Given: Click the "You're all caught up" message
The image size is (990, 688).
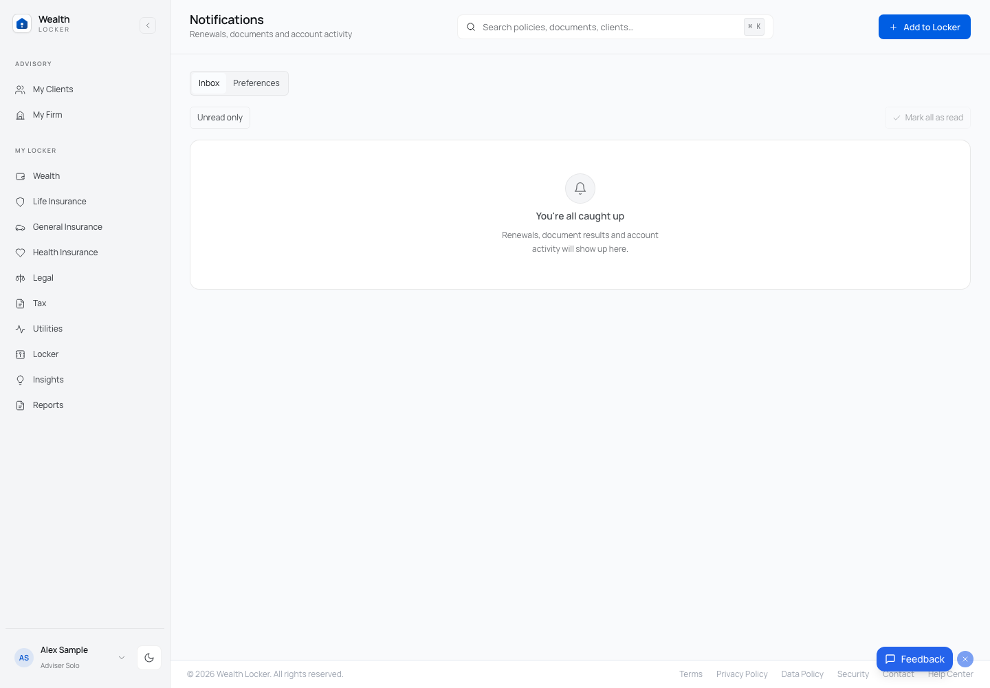Looking at the screenshot, I should click(580, 216).
